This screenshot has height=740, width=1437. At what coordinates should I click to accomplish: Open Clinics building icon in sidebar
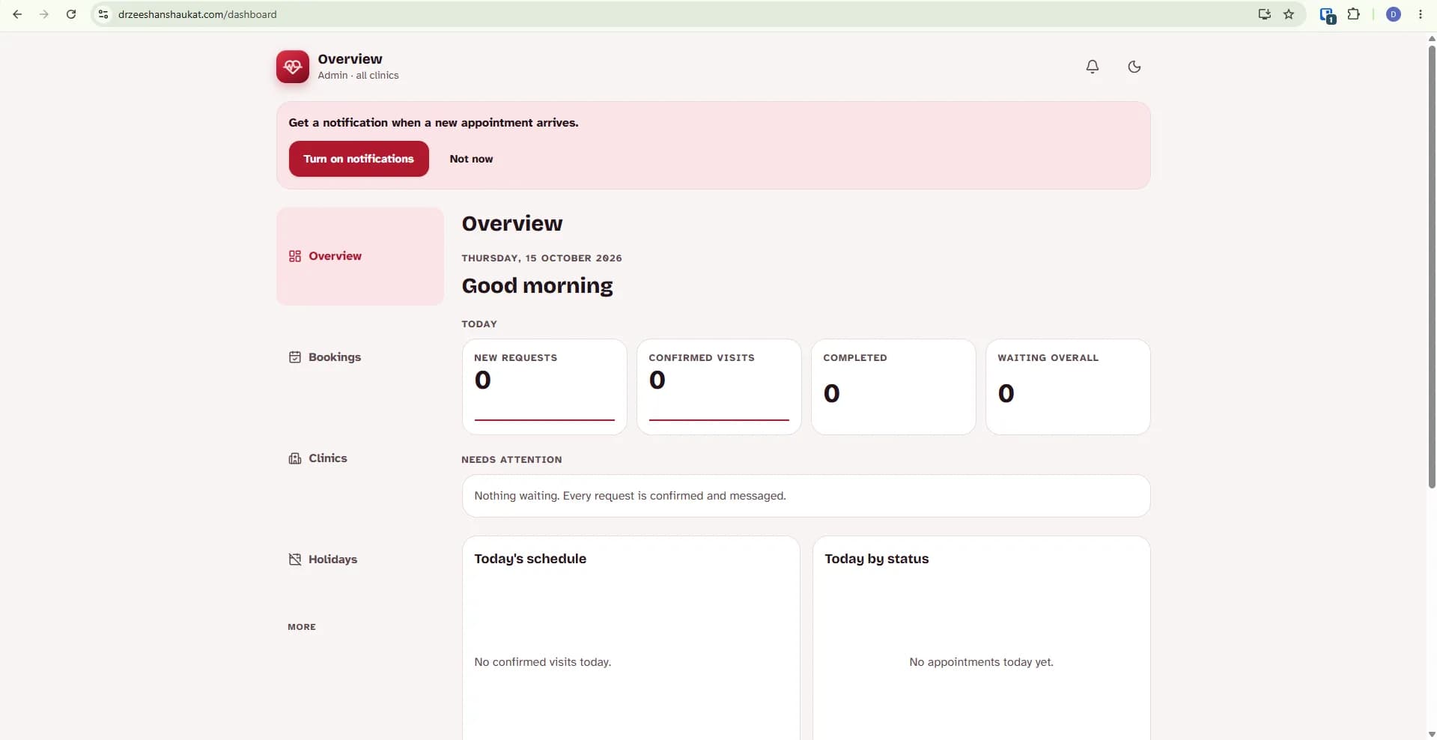(295, 458)
